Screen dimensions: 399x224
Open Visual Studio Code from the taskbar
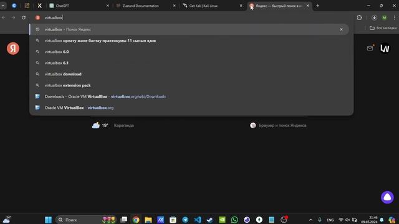198,220
